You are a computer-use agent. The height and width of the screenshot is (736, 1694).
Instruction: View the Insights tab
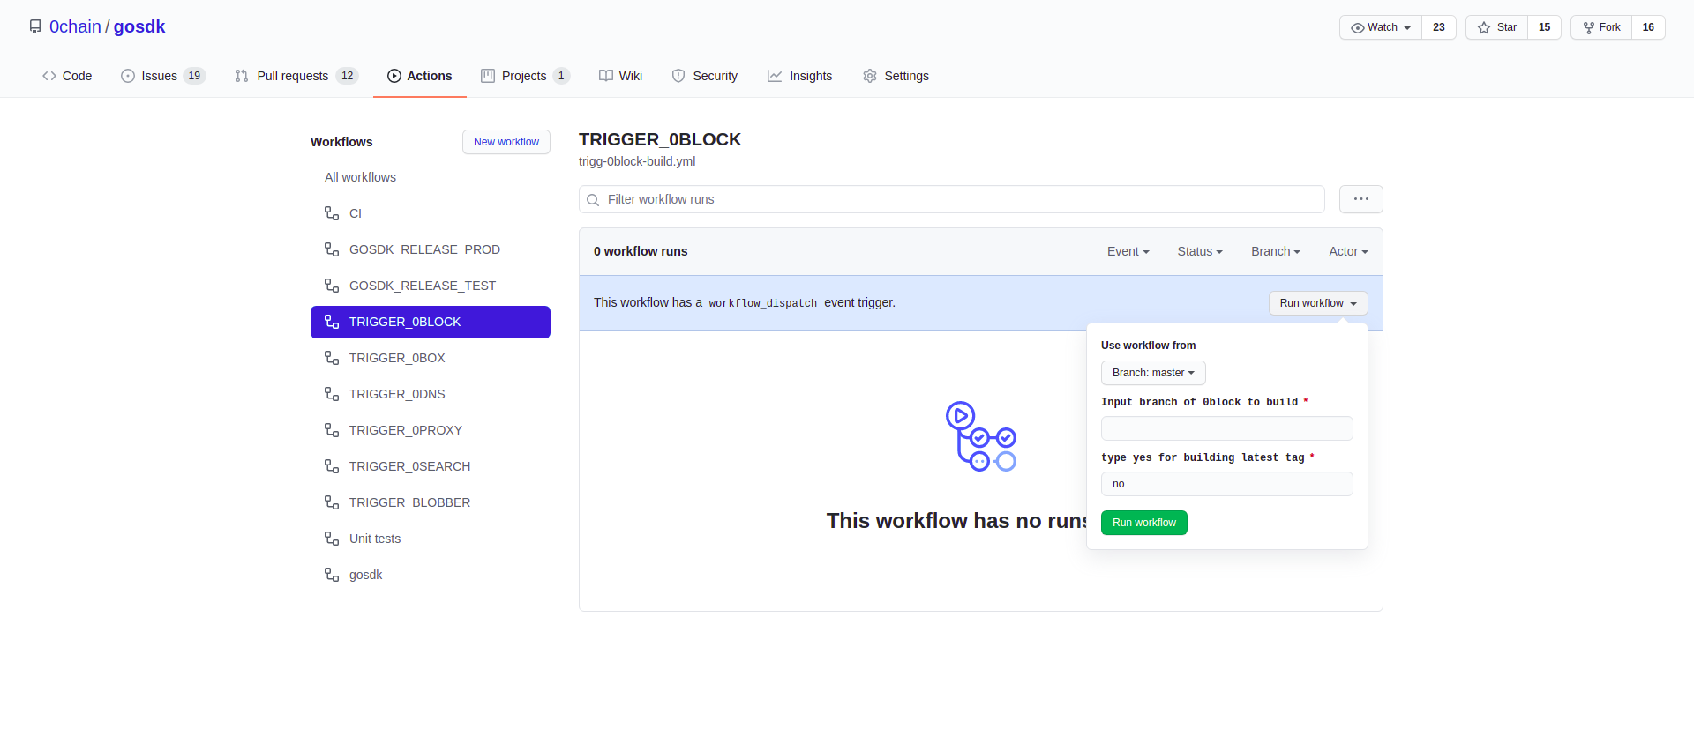coord(800,76)
